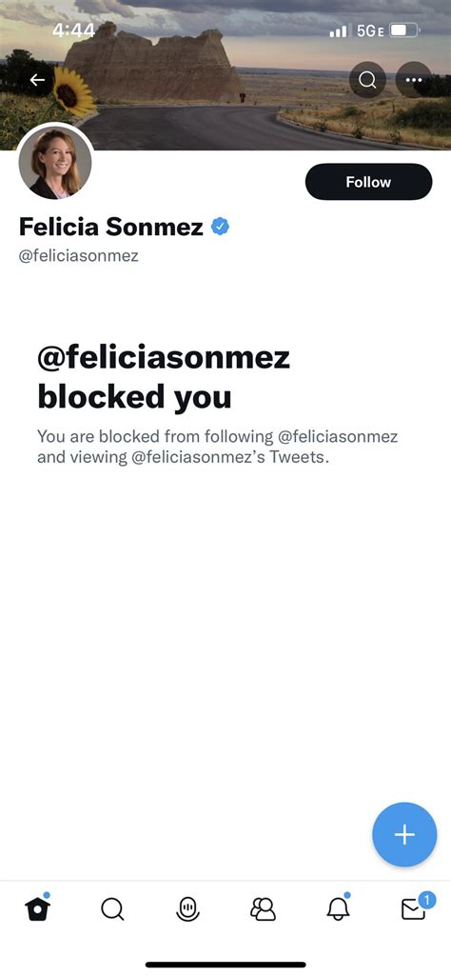Tap the desert road header image
This screenshot has width=451, height=977.
coord(225,75)
